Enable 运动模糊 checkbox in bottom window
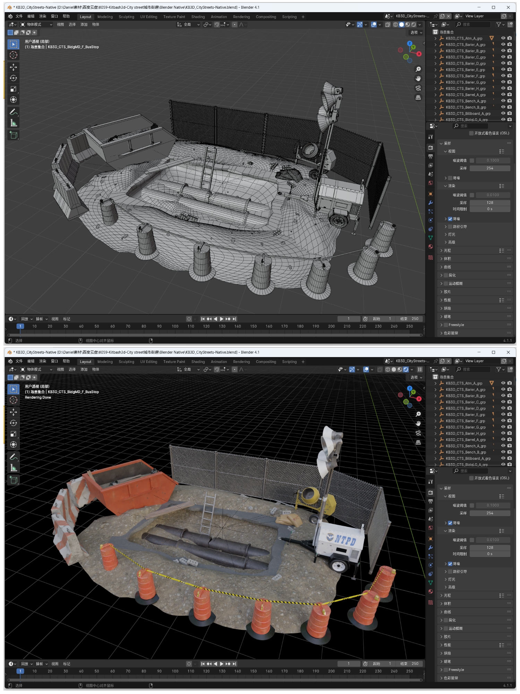 click(x=446, y=628)
